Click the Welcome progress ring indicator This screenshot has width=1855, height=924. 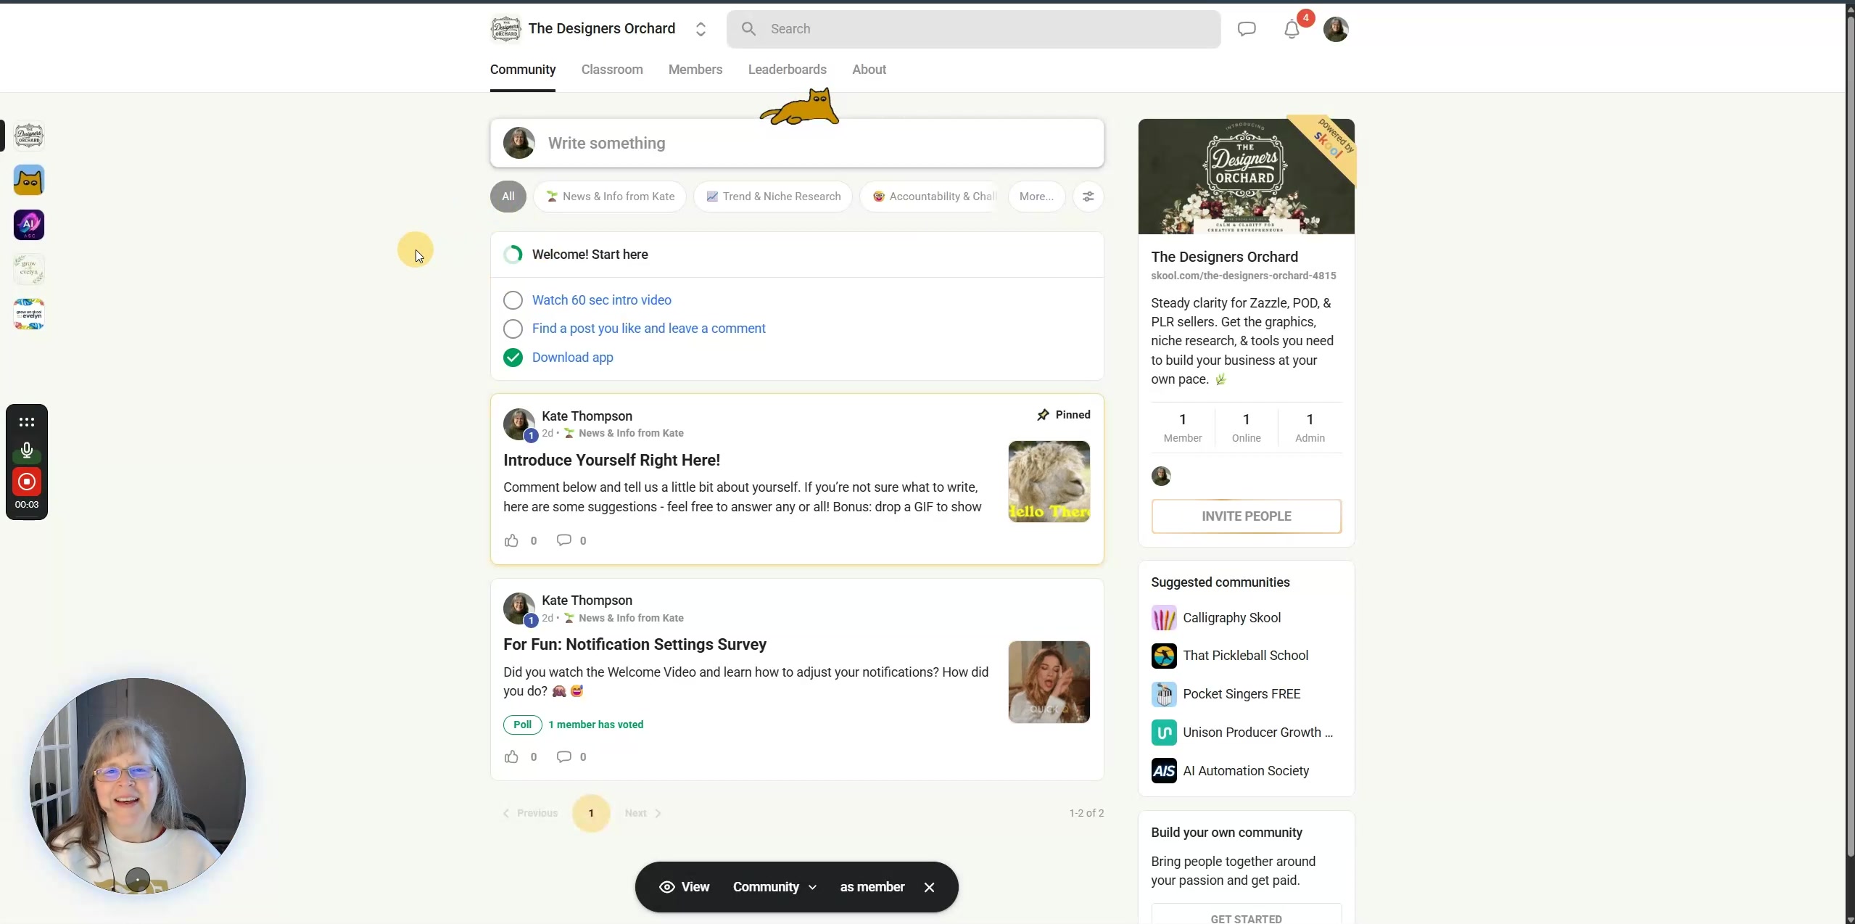click(513, 255)
